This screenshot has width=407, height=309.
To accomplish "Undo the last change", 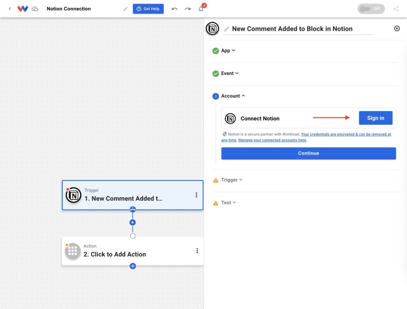I will (175, 9).
